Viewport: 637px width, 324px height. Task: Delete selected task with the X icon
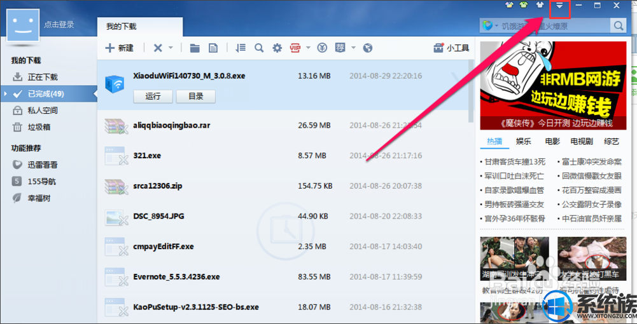pos(158,48)
